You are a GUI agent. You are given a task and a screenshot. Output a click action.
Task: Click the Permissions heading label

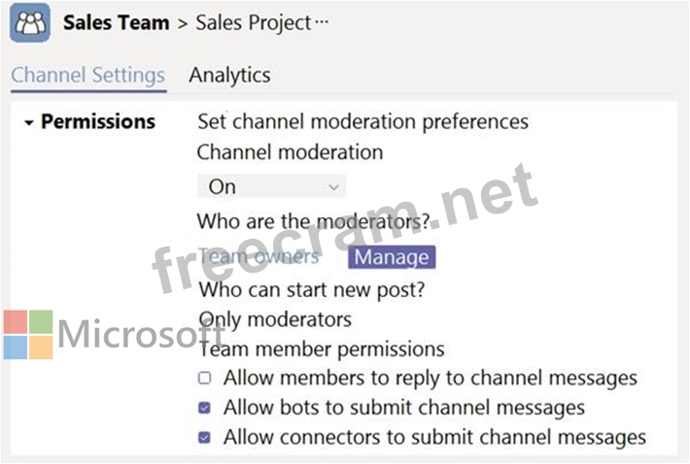98,122
